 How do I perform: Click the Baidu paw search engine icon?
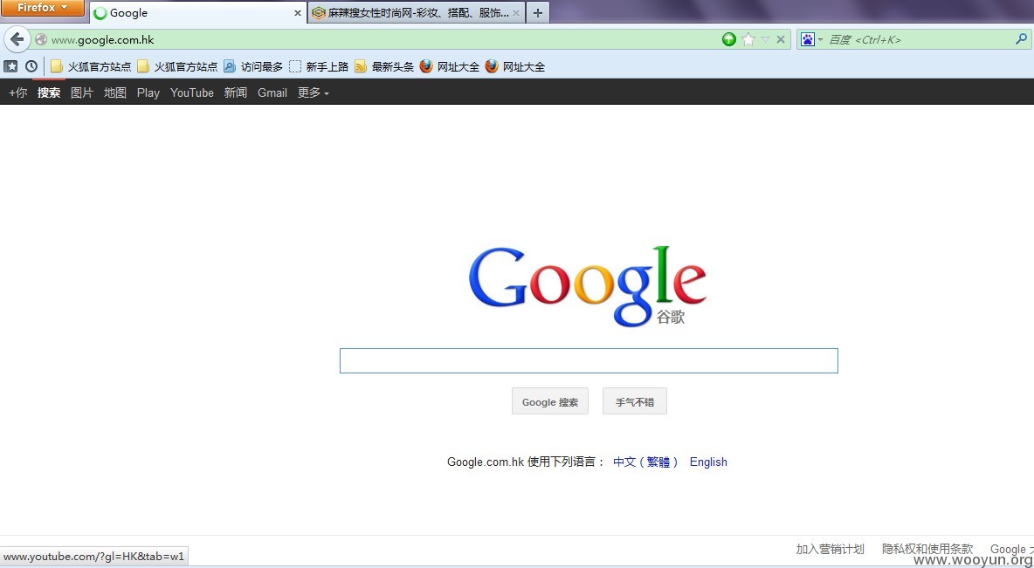point(808,39)
